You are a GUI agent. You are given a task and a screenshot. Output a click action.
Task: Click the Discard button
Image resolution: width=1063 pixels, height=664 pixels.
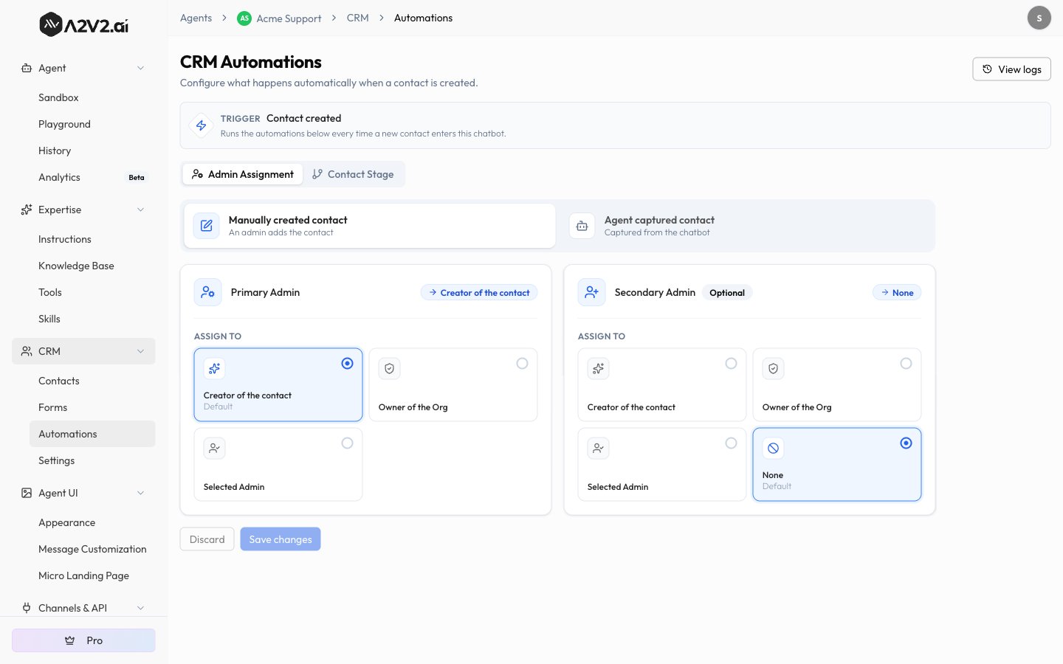(x=207, y=539)
